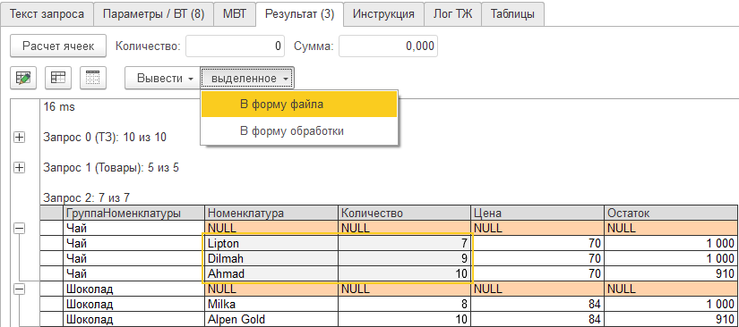
Task: Choose В форму файла menu item
Action: click(x=299, y=105)
